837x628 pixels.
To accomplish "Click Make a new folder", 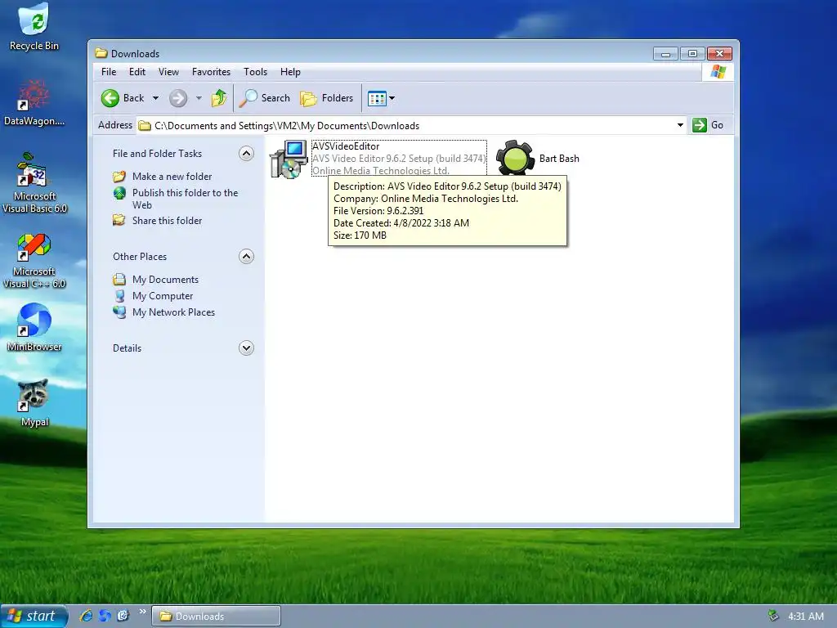I will click(x=172, y=177).
